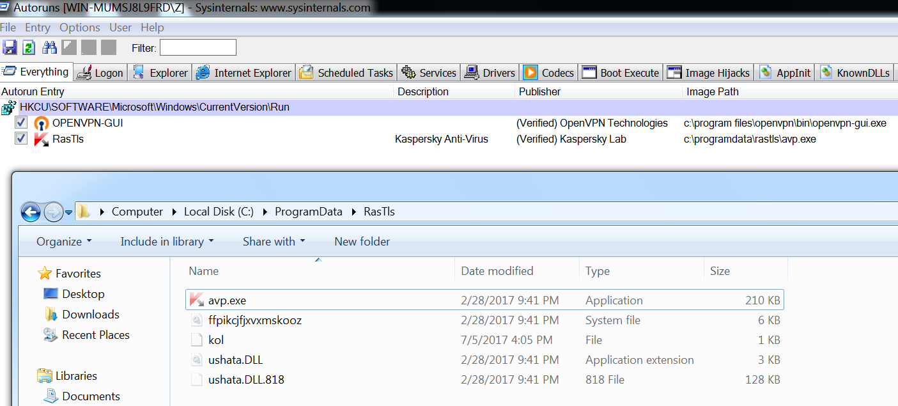
Task: Expand the arrow after ProgramData in address bar
Action: [x=355, y=212]
